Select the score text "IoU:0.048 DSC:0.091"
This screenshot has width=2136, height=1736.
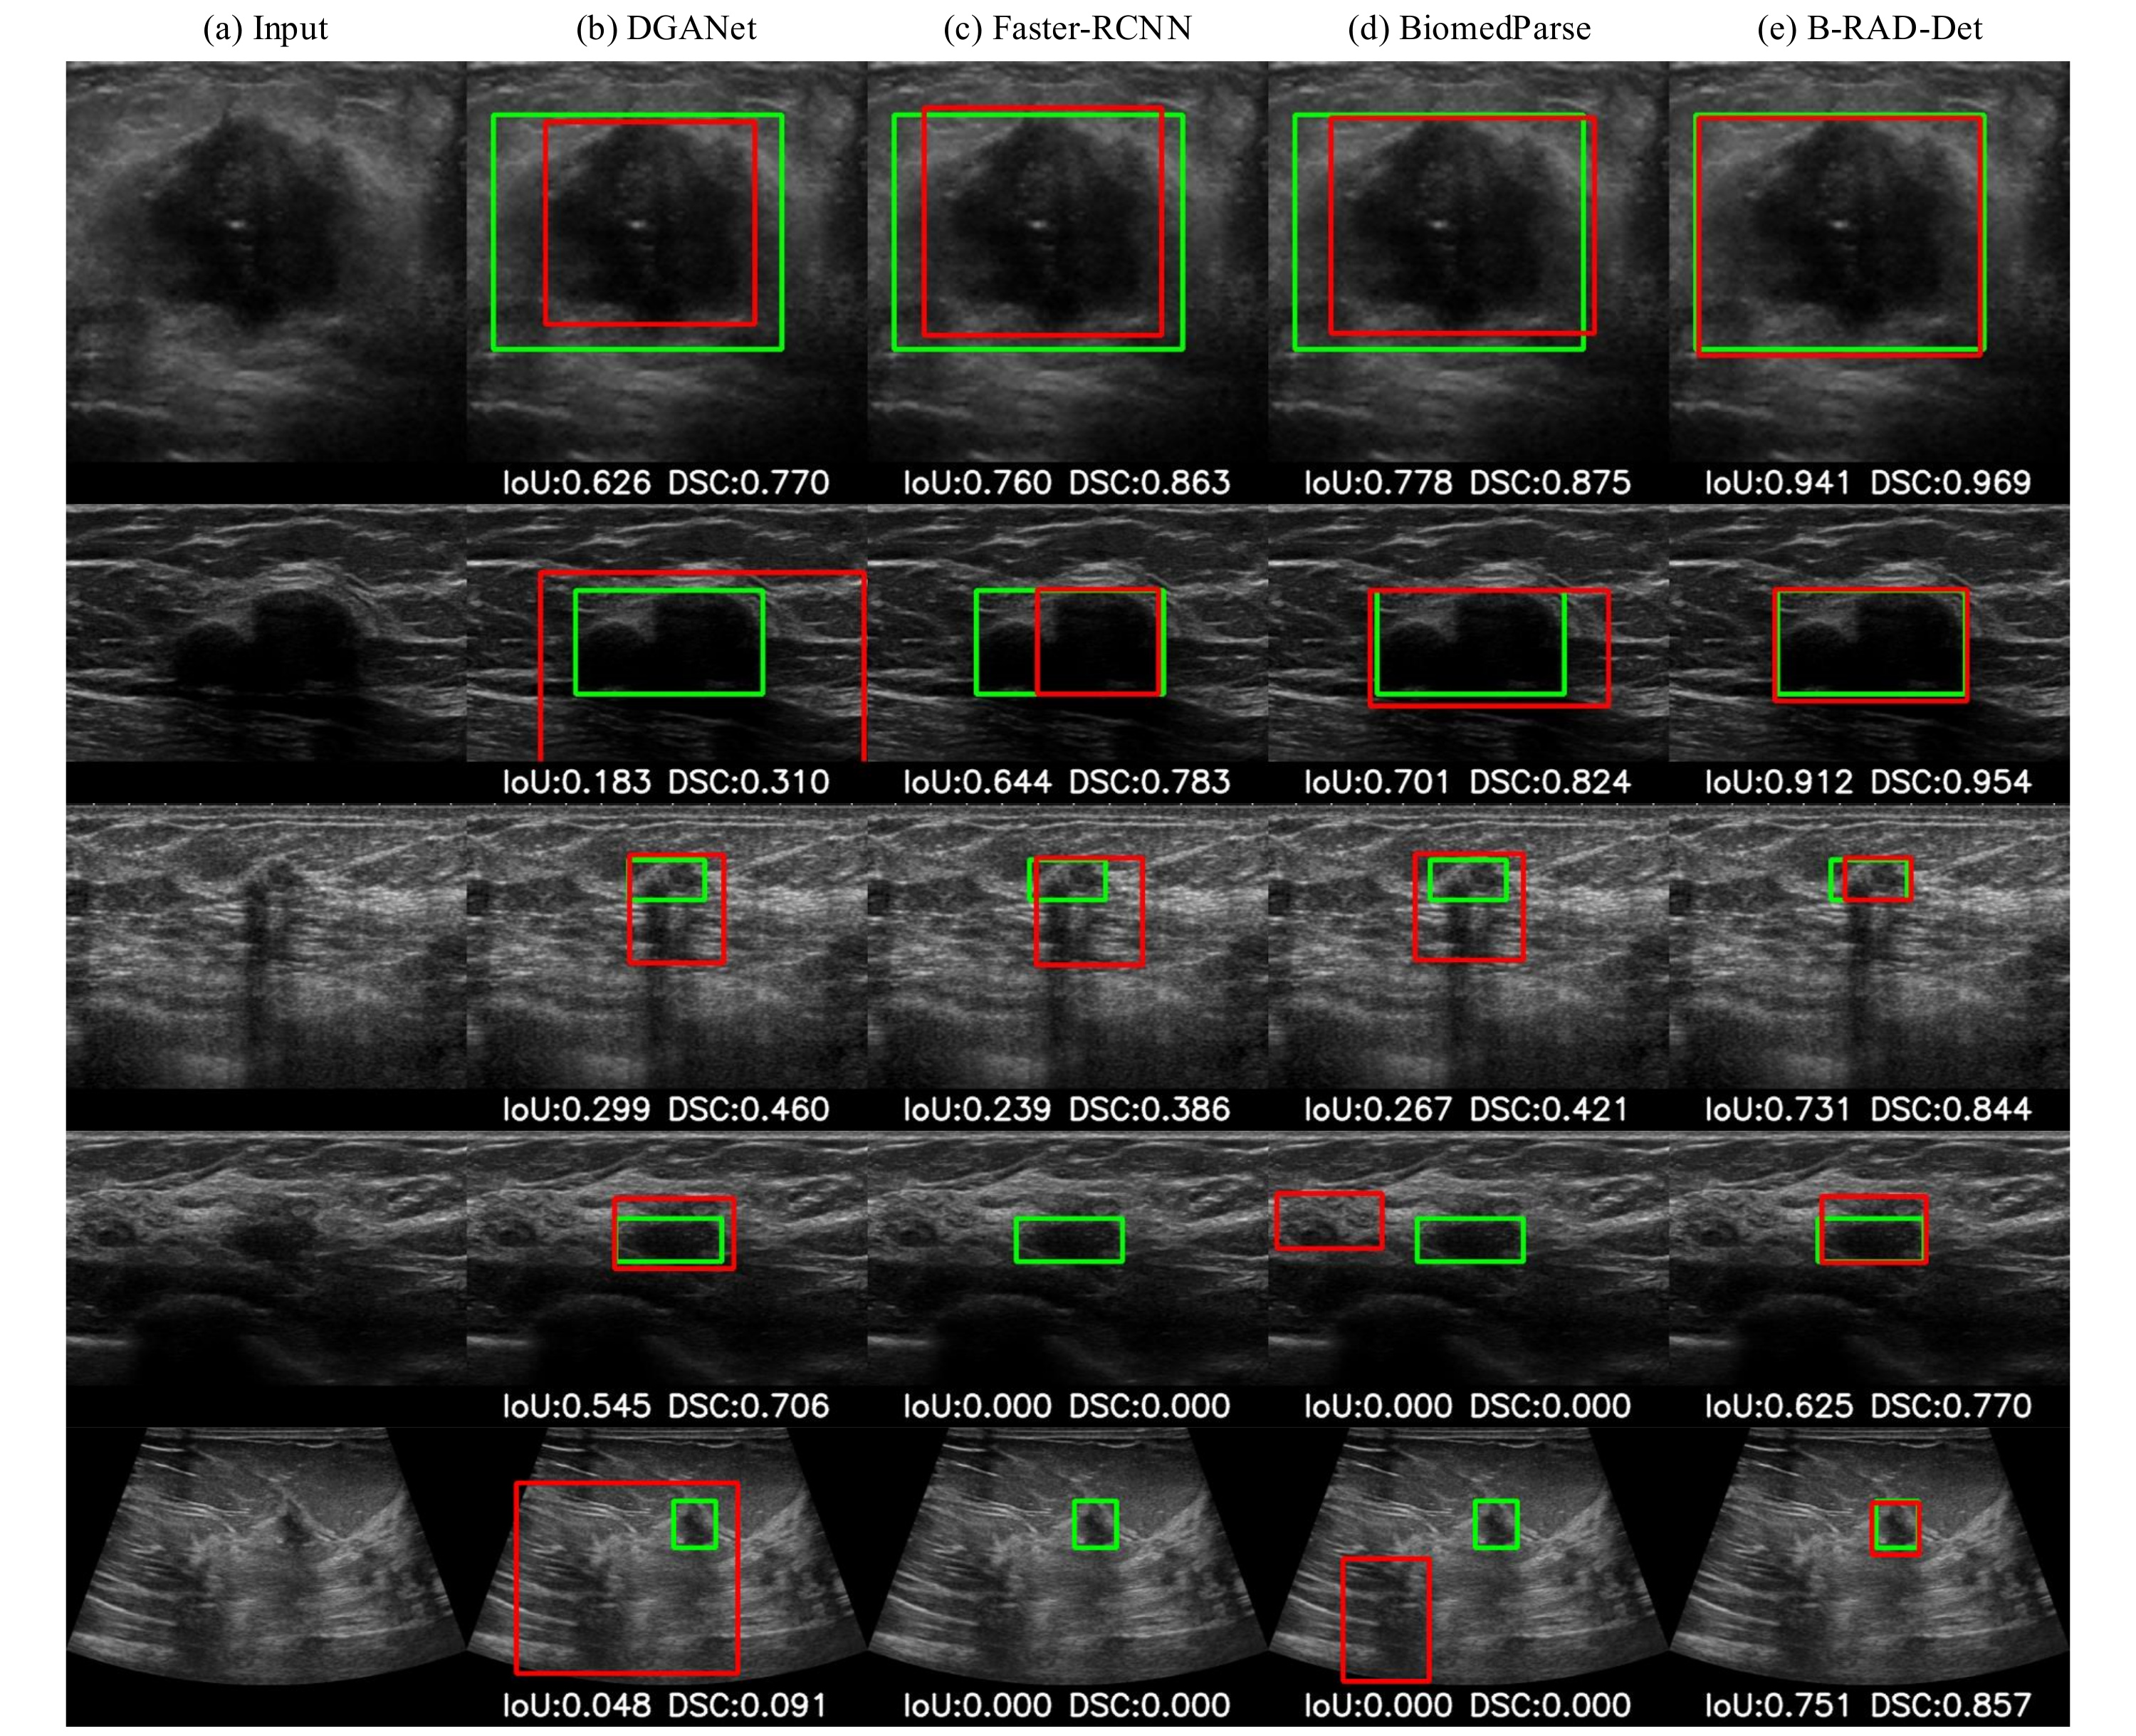666,1705
